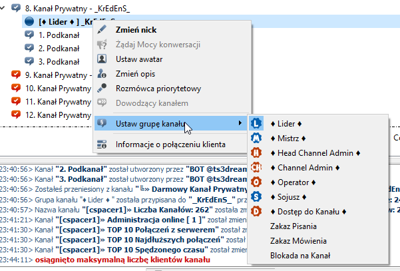
Task: Choose Zmień opis from context menu
Action: tap(136, 74)
